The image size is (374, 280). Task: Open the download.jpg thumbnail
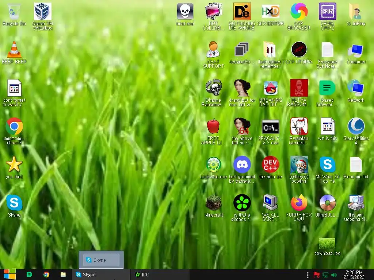click(x=327, y=243)
